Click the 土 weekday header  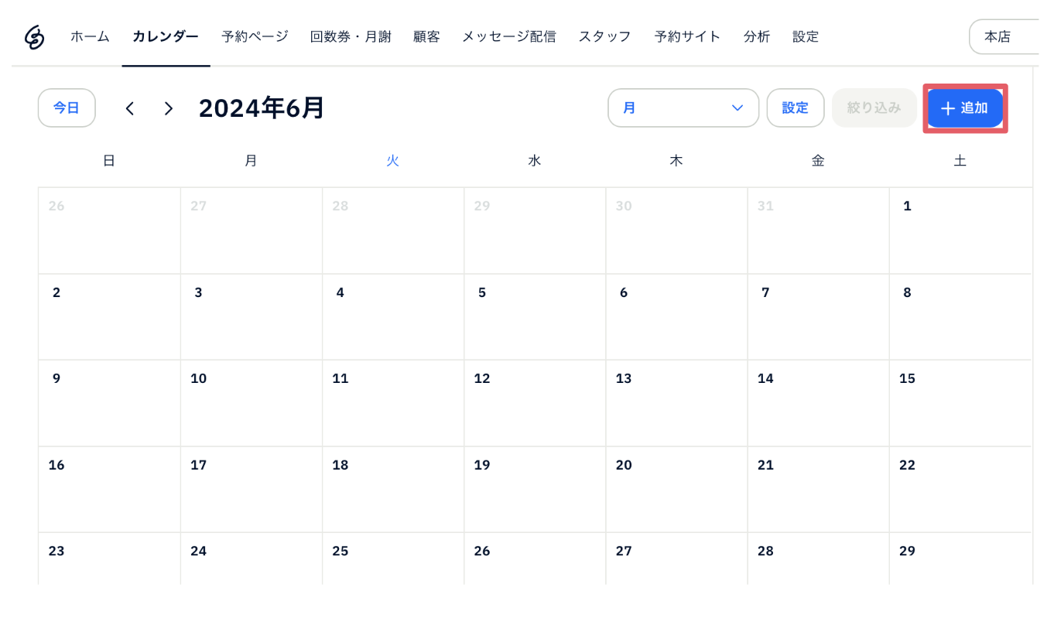tap(960, 160)
